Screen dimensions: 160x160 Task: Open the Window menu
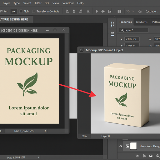click(68, 3)
